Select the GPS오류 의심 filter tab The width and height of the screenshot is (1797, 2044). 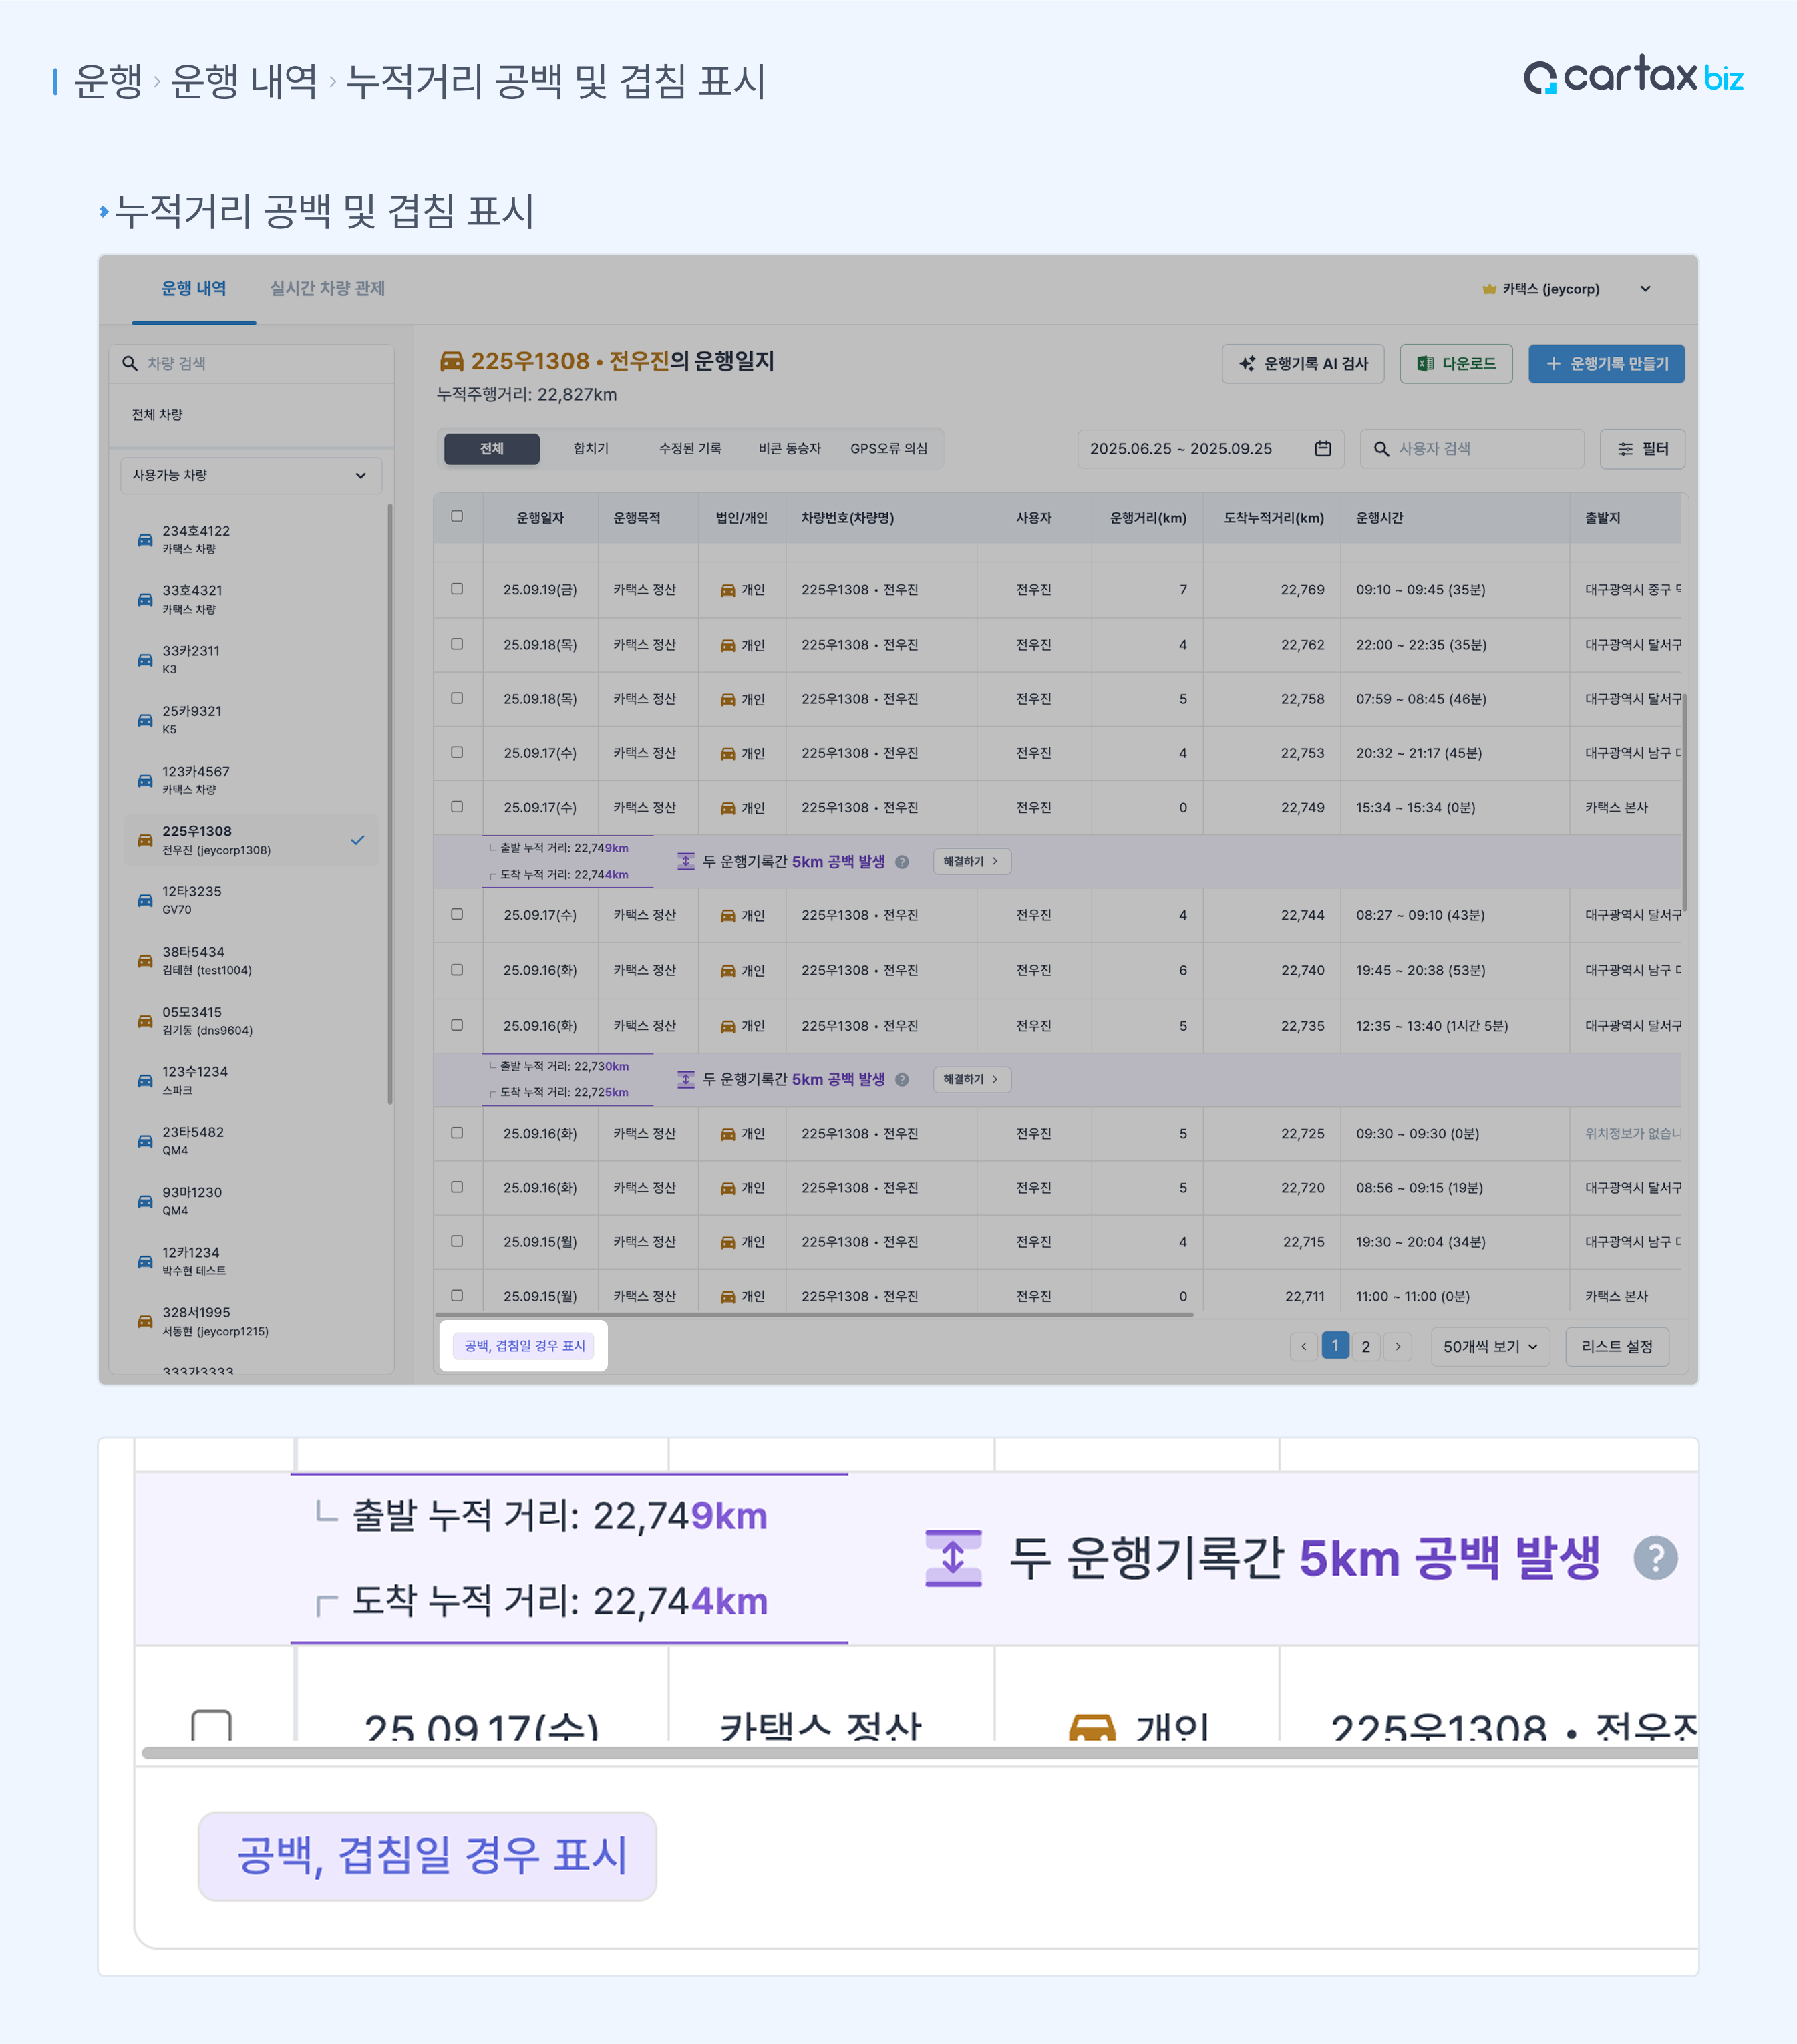coord(888,449)
